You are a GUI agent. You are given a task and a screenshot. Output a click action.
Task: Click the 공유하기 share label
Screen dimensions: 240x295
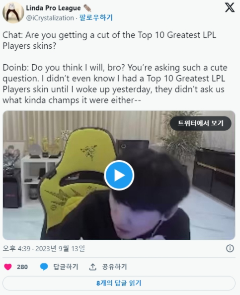[x=114, y=267]
